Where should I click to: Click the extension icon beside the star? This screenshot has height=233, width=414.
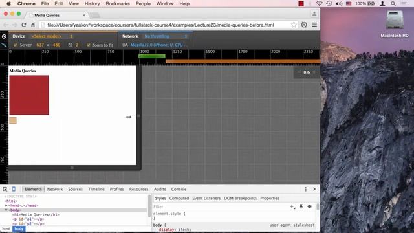click(x=304, y=25)
